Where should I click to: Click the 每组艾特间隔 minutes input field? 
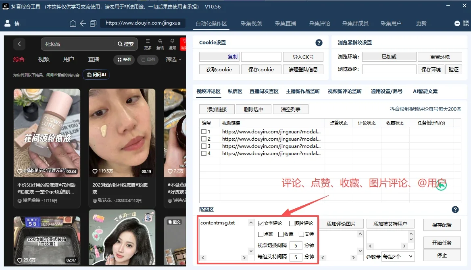click(296, 257)
